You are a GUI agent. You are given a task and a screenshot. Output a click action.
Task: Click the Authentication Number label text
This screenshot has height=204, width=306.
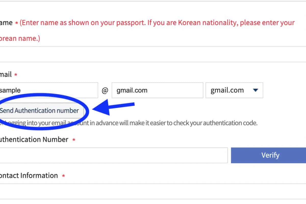[34, 140]
